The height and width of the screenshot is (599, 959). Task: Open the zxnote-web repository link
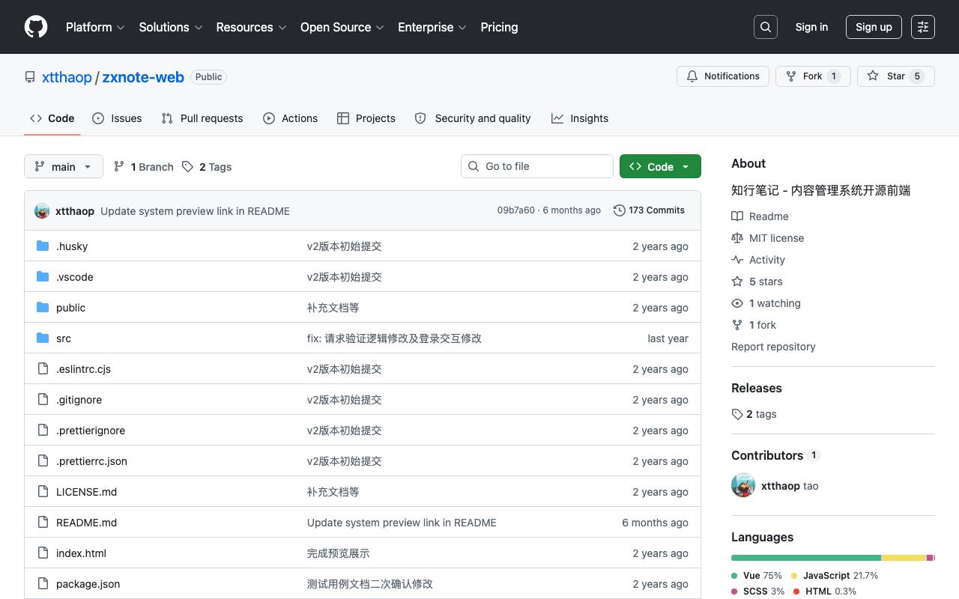143,77
